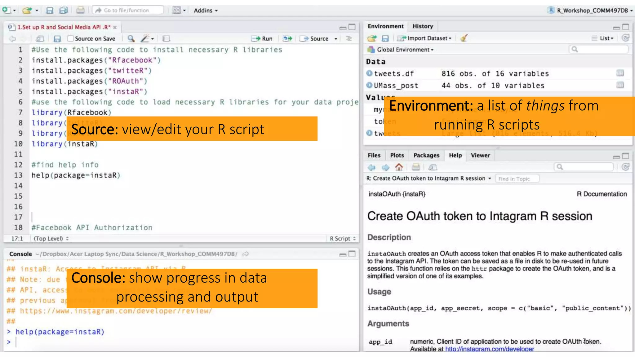The image size is (635, 357).
Task: Click the code tools magic wand icon
Action: (145, 38)
